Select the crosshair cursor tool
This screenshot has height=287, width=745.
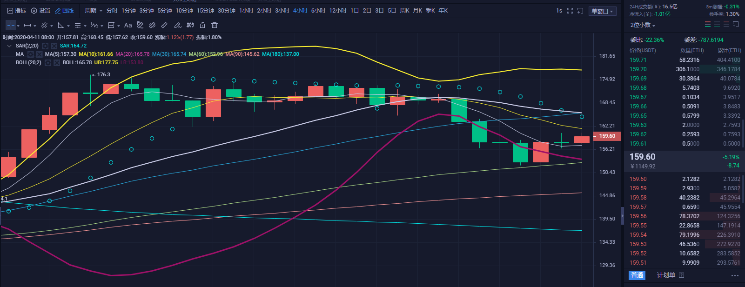tap(10, 25)
